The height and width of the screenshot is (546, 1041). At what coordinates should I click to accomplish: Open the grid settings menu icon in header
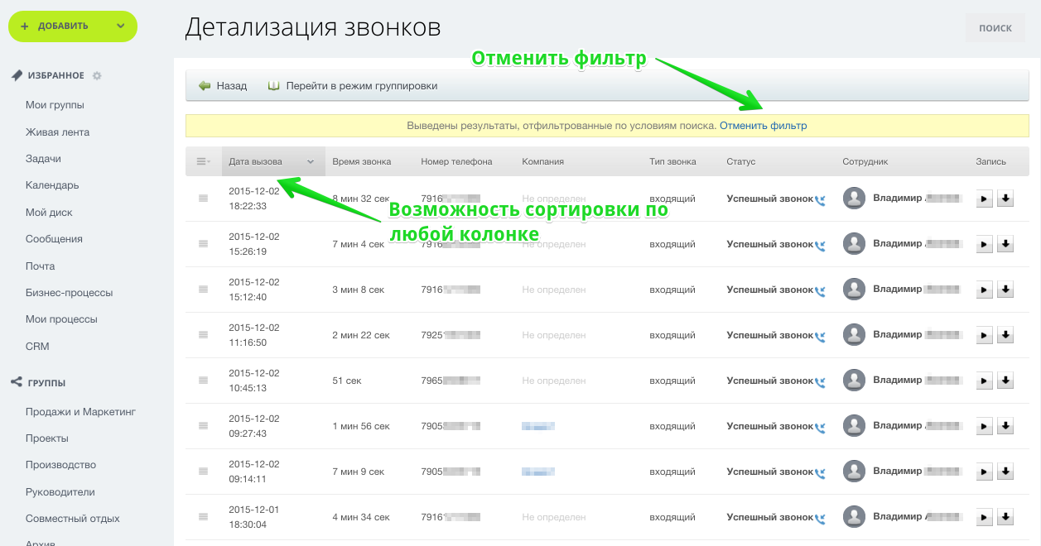(x=203, y=161)
